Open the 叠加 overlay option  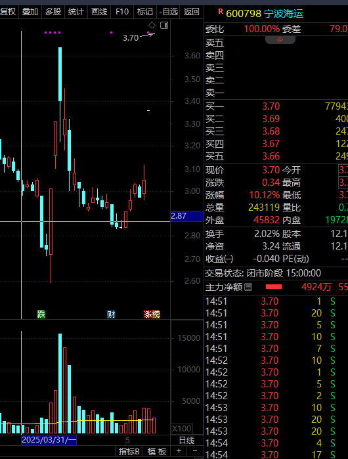coord(30,12)
